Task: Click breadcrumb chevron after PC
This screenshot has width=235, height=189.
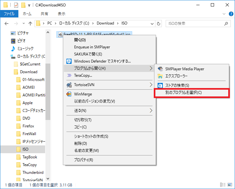Action: (55, 24)
